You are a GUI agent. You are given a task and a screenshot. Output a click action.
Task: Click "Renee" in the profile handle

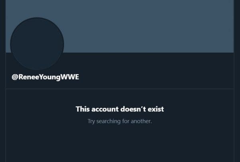pyautogui.click(x=26, y=77)
